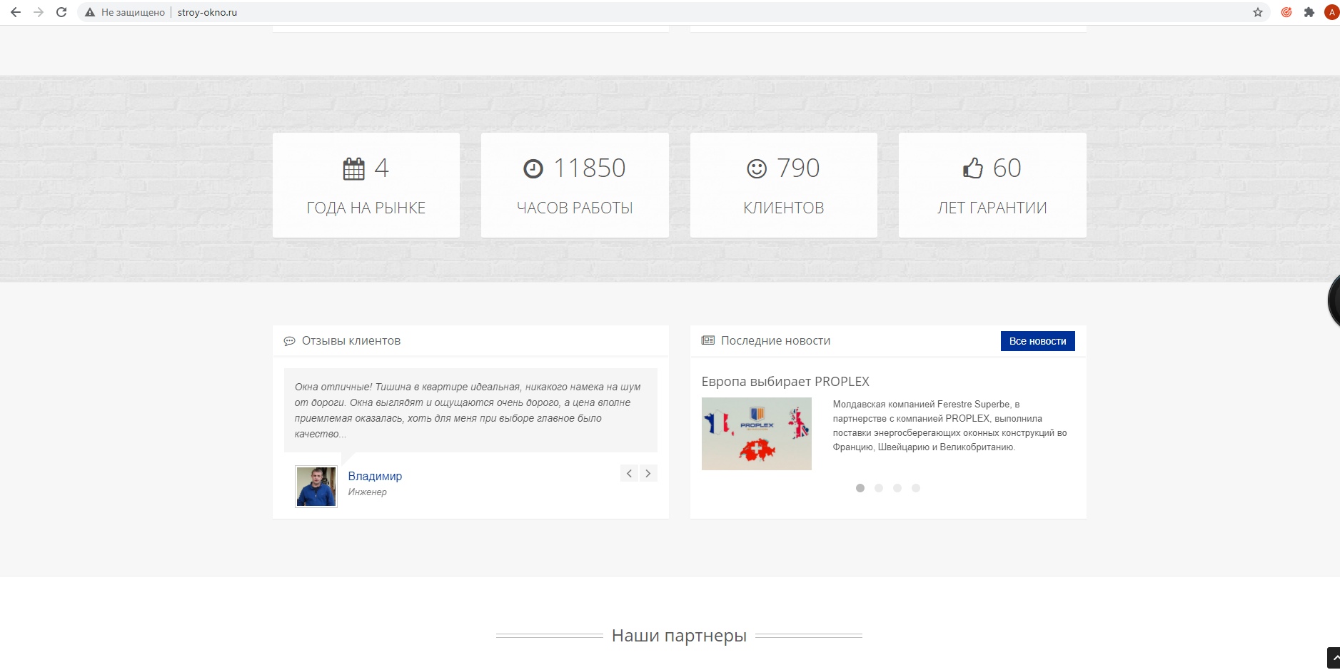Image resolution: width=1340 pixels, height=670 pixels.
Task: Bookmark this page with the star icon
Action: [x=1258, y=12]
